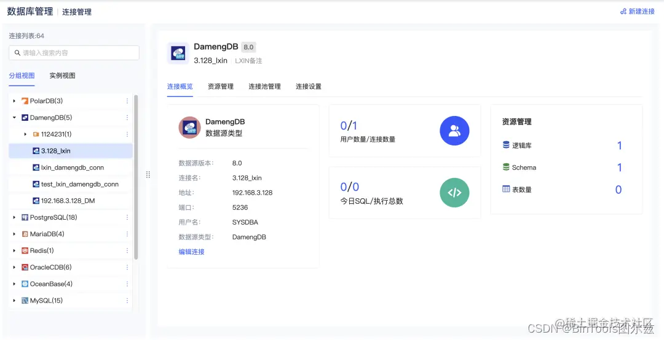The image size is (664, 340).
Task: Open more options for OracleCDB(6)
Action: (127, 267)
